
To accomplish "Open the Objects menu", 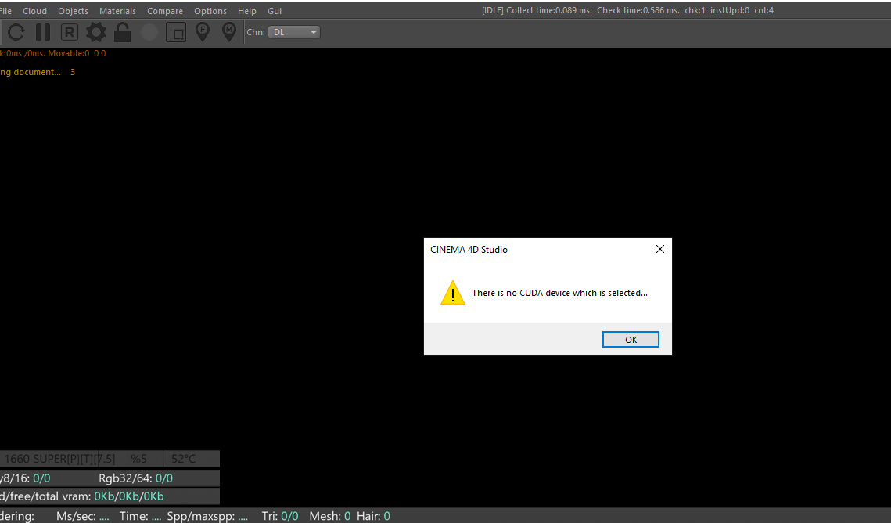I will pos(73,11).
